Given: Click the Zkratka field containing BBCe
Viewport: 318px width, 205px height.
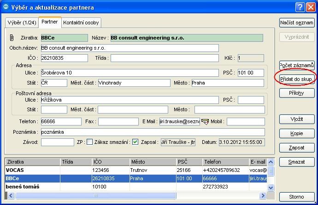Looking at the screenshot, I should [x=65, y=38].
